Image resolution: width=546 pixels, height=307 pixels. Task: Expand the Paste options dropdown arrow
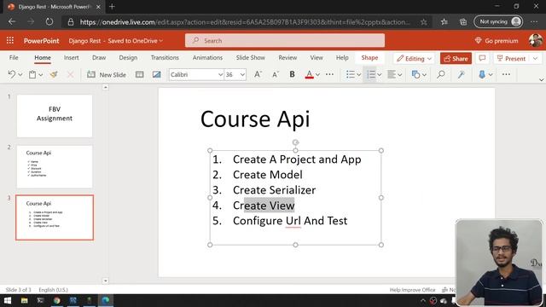pyautogui.click(x=41, y=75)
